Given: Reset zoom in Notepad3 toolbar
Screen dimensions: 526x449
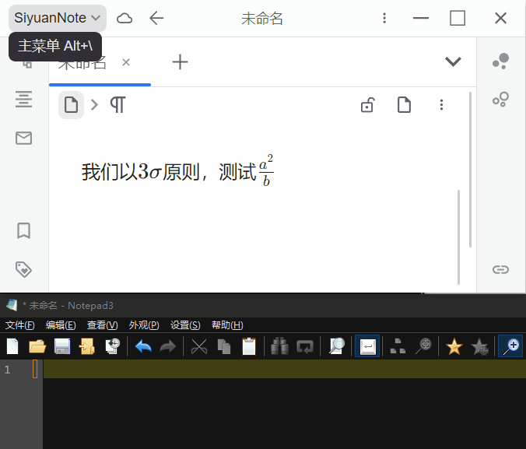Looking at the screenshot, I should point(423,346).
